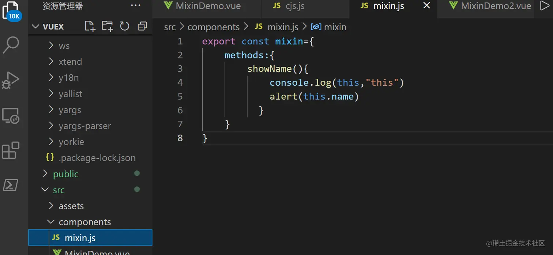This screenshot has width=553, height=255.
Task: Click the src breadcrumb segment
Action: pos(170,27)
